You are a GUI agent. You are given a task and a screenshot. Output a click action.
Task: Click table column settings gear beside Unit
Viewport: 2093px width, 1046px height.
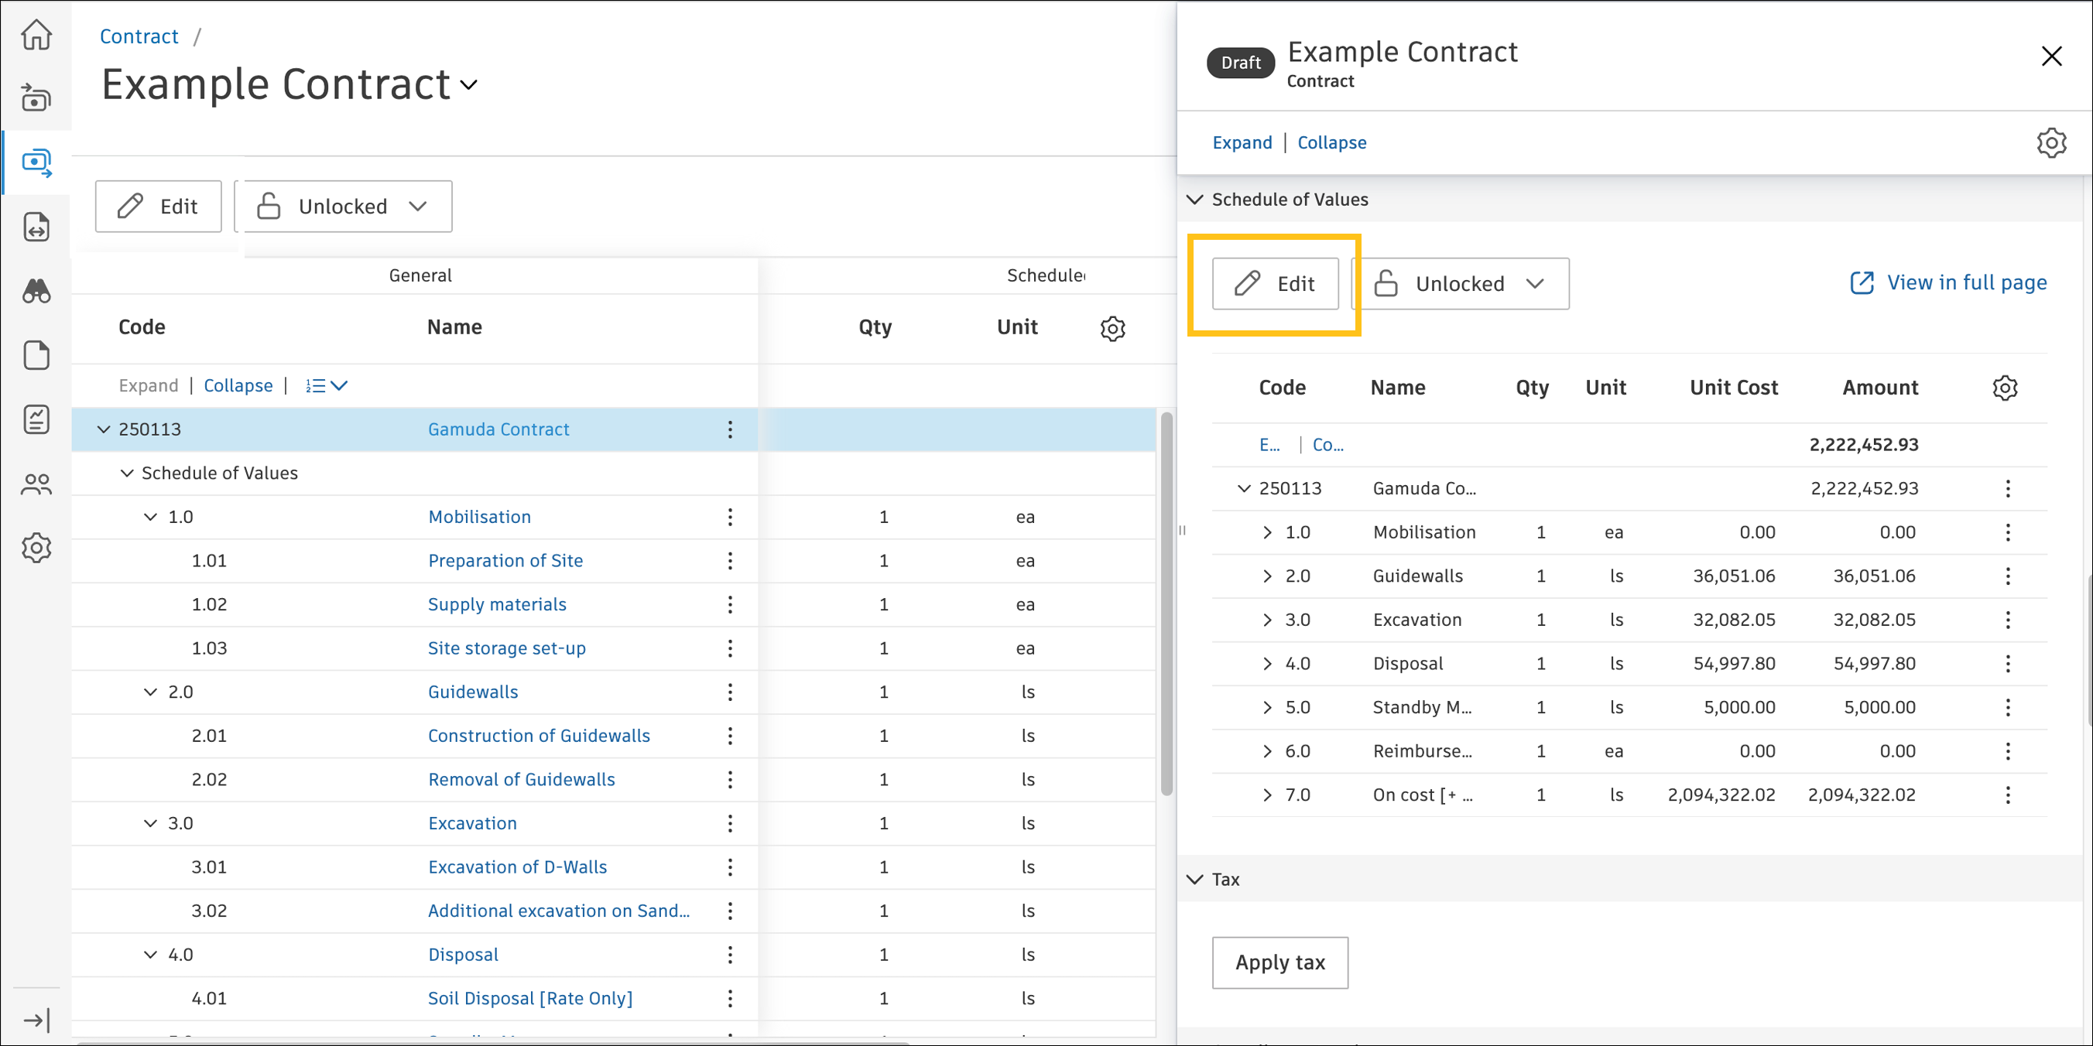(x=1112, y=328)
